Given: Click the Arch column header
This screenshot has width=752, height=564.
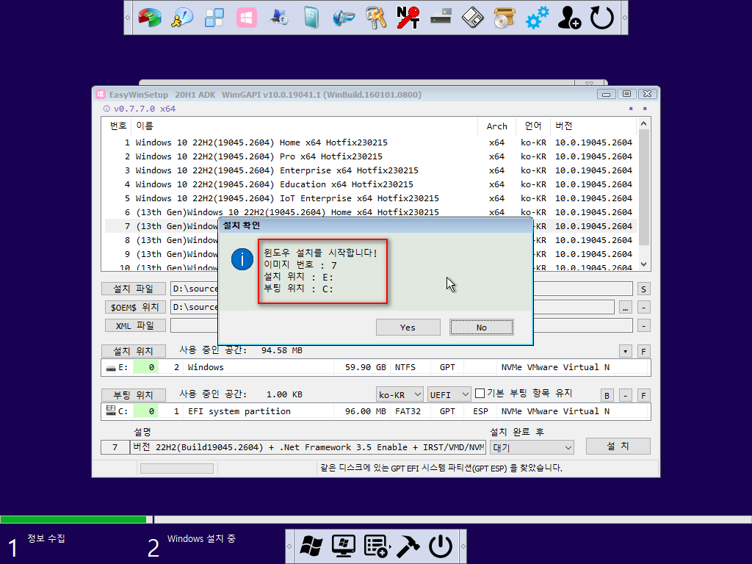Looking at the screenshot, I should point(497,126).
